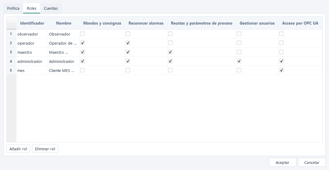329x170 pixels.
Task: Click the Acceso por OPC UA header
Action: coord(300,23)
